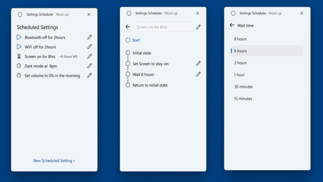Select Return to initial state step
Screen dimensions: 323x182
pos(128,85)
